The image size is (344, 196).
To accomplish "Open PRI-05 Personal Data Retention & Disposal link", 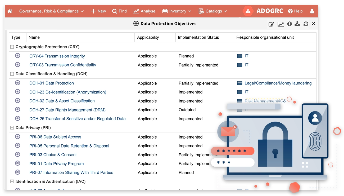I will 69,146.
